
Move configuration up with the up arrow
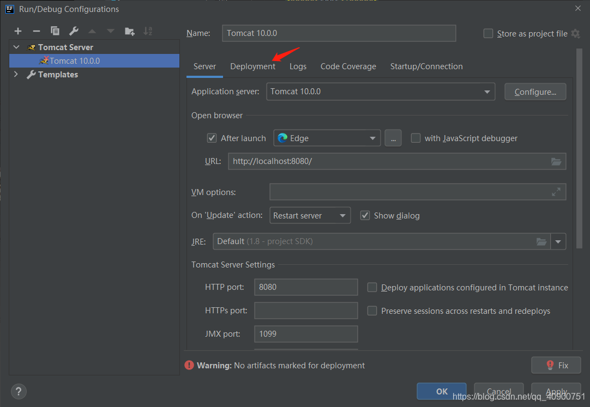[92, 31]
